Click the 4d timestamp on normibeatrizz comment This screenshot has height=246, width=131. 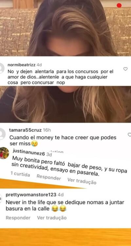point(39,65)
